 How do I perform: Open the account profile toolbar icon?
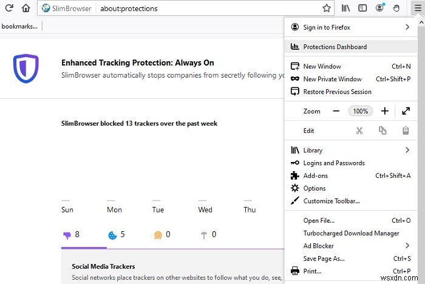pyautogui.click(x=380, y=8)
